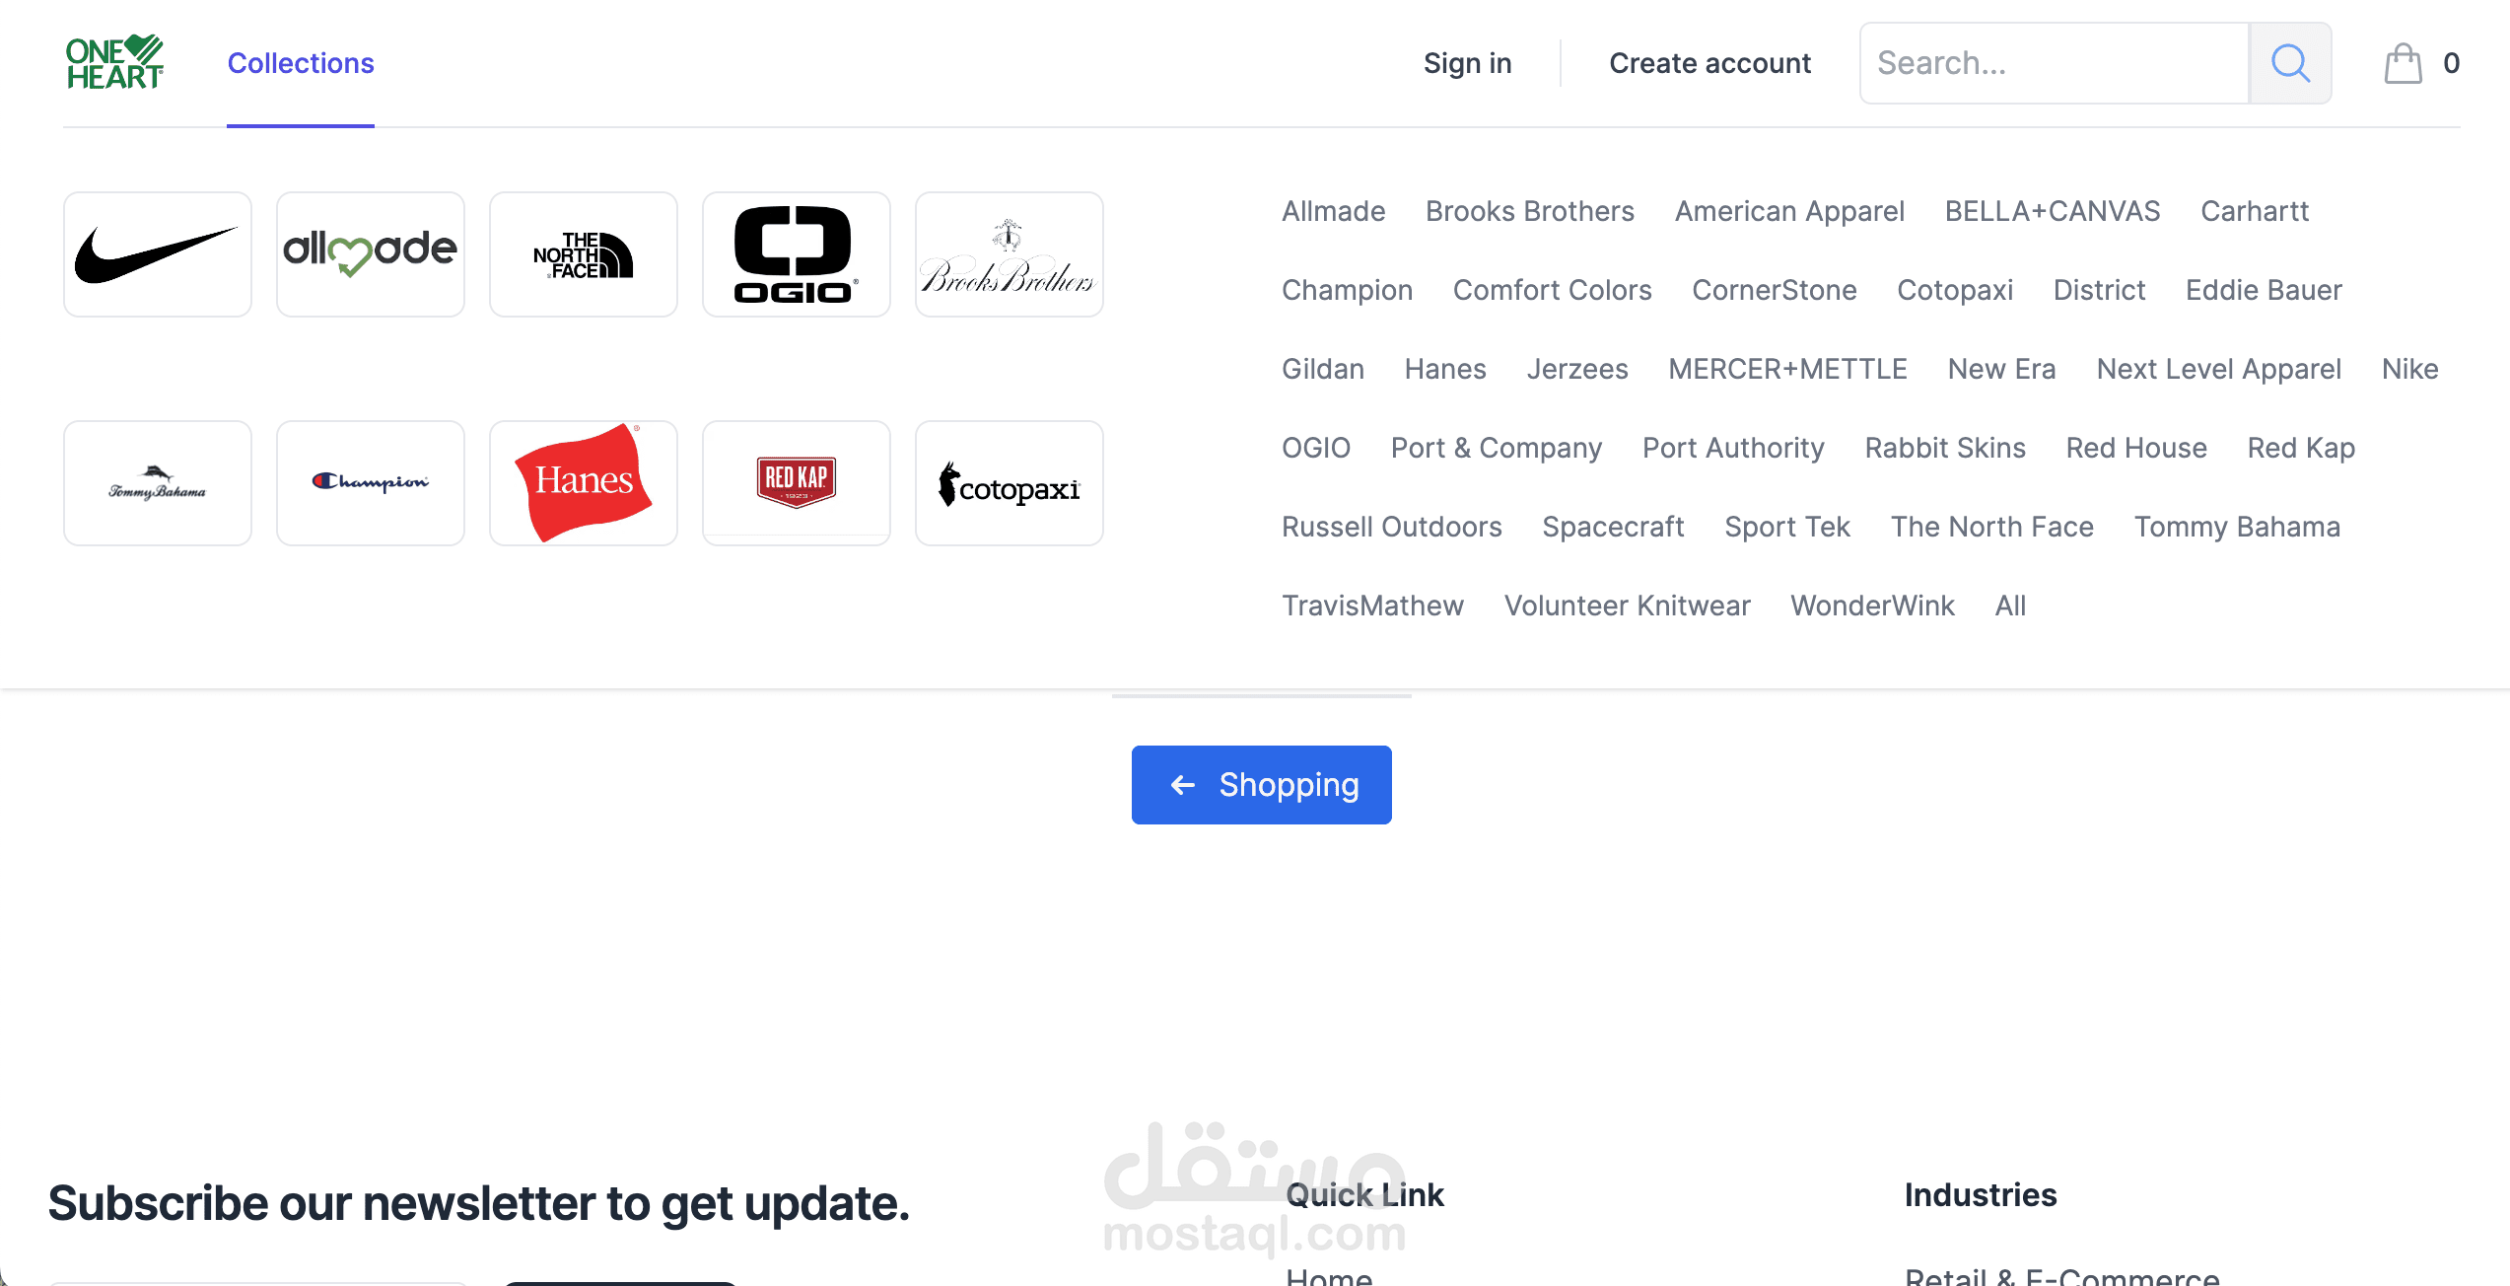Click the Sign in link
The height and width of the screenshot is (1286, 2510).
click(1467, 63)
